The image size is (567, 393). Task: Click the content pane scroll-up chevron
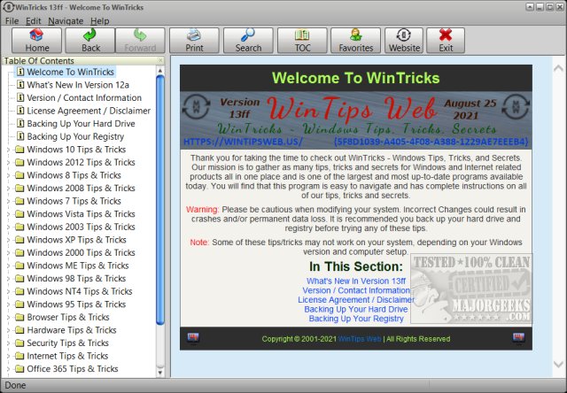point(558,68)
